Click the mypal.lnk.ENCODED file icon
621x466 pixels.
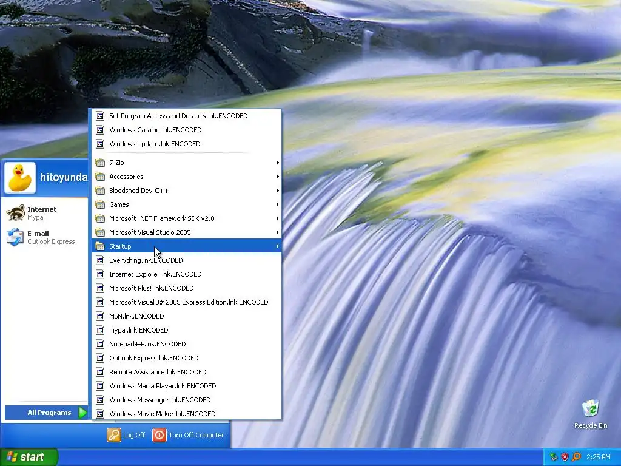100,329
